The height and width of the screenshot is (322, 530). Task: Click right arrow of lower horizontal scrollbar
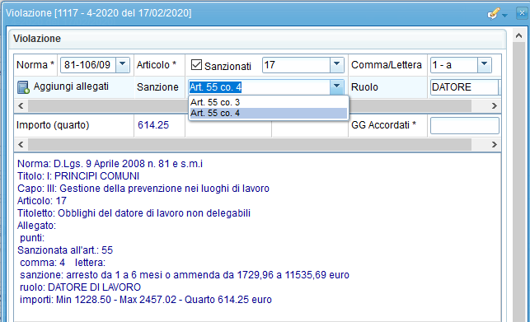[495, 145]
